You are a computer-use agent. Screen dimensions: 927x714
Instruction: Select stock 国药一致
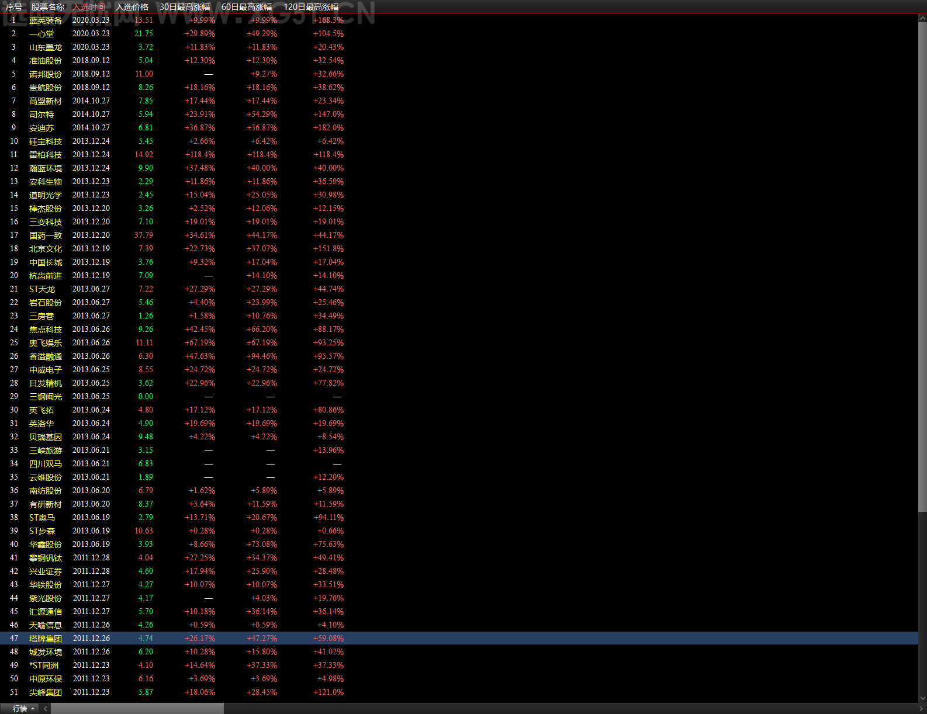(x=46, y=235)
